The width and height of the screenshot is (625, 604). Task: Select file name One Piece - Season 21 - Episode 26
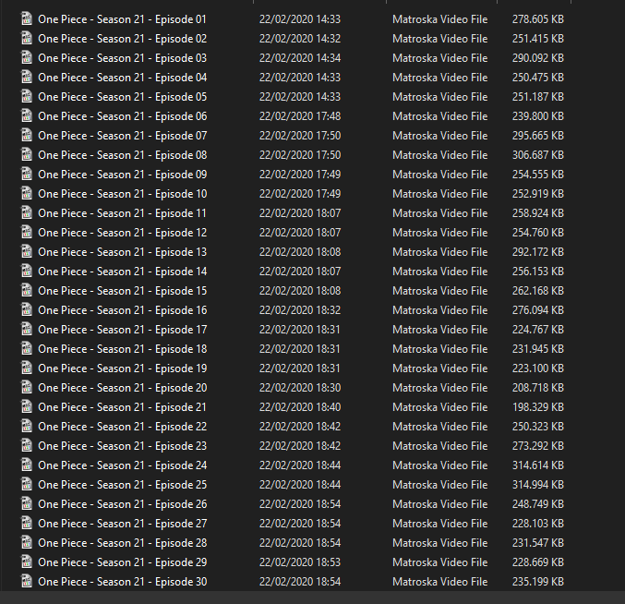(123, 504)
